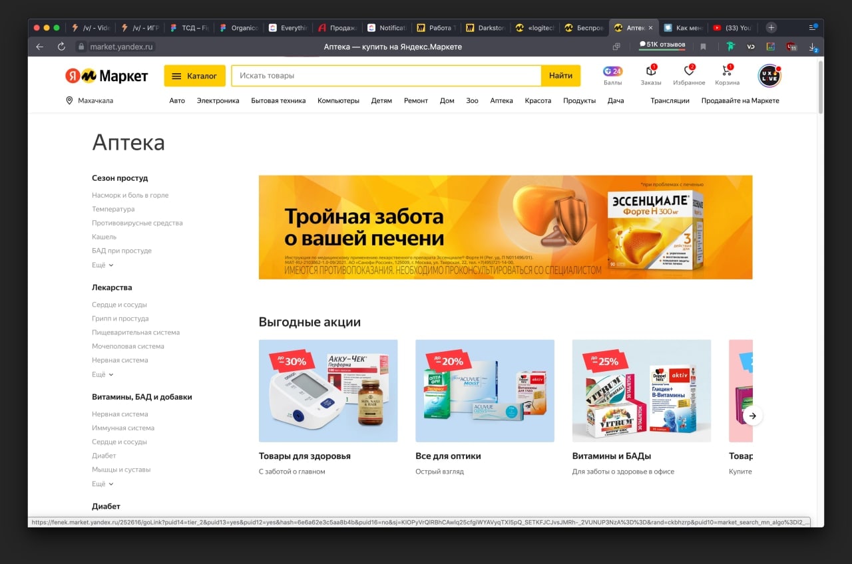
Task: Open the Эссенциале liver care banner
Action: pos(505,227)
